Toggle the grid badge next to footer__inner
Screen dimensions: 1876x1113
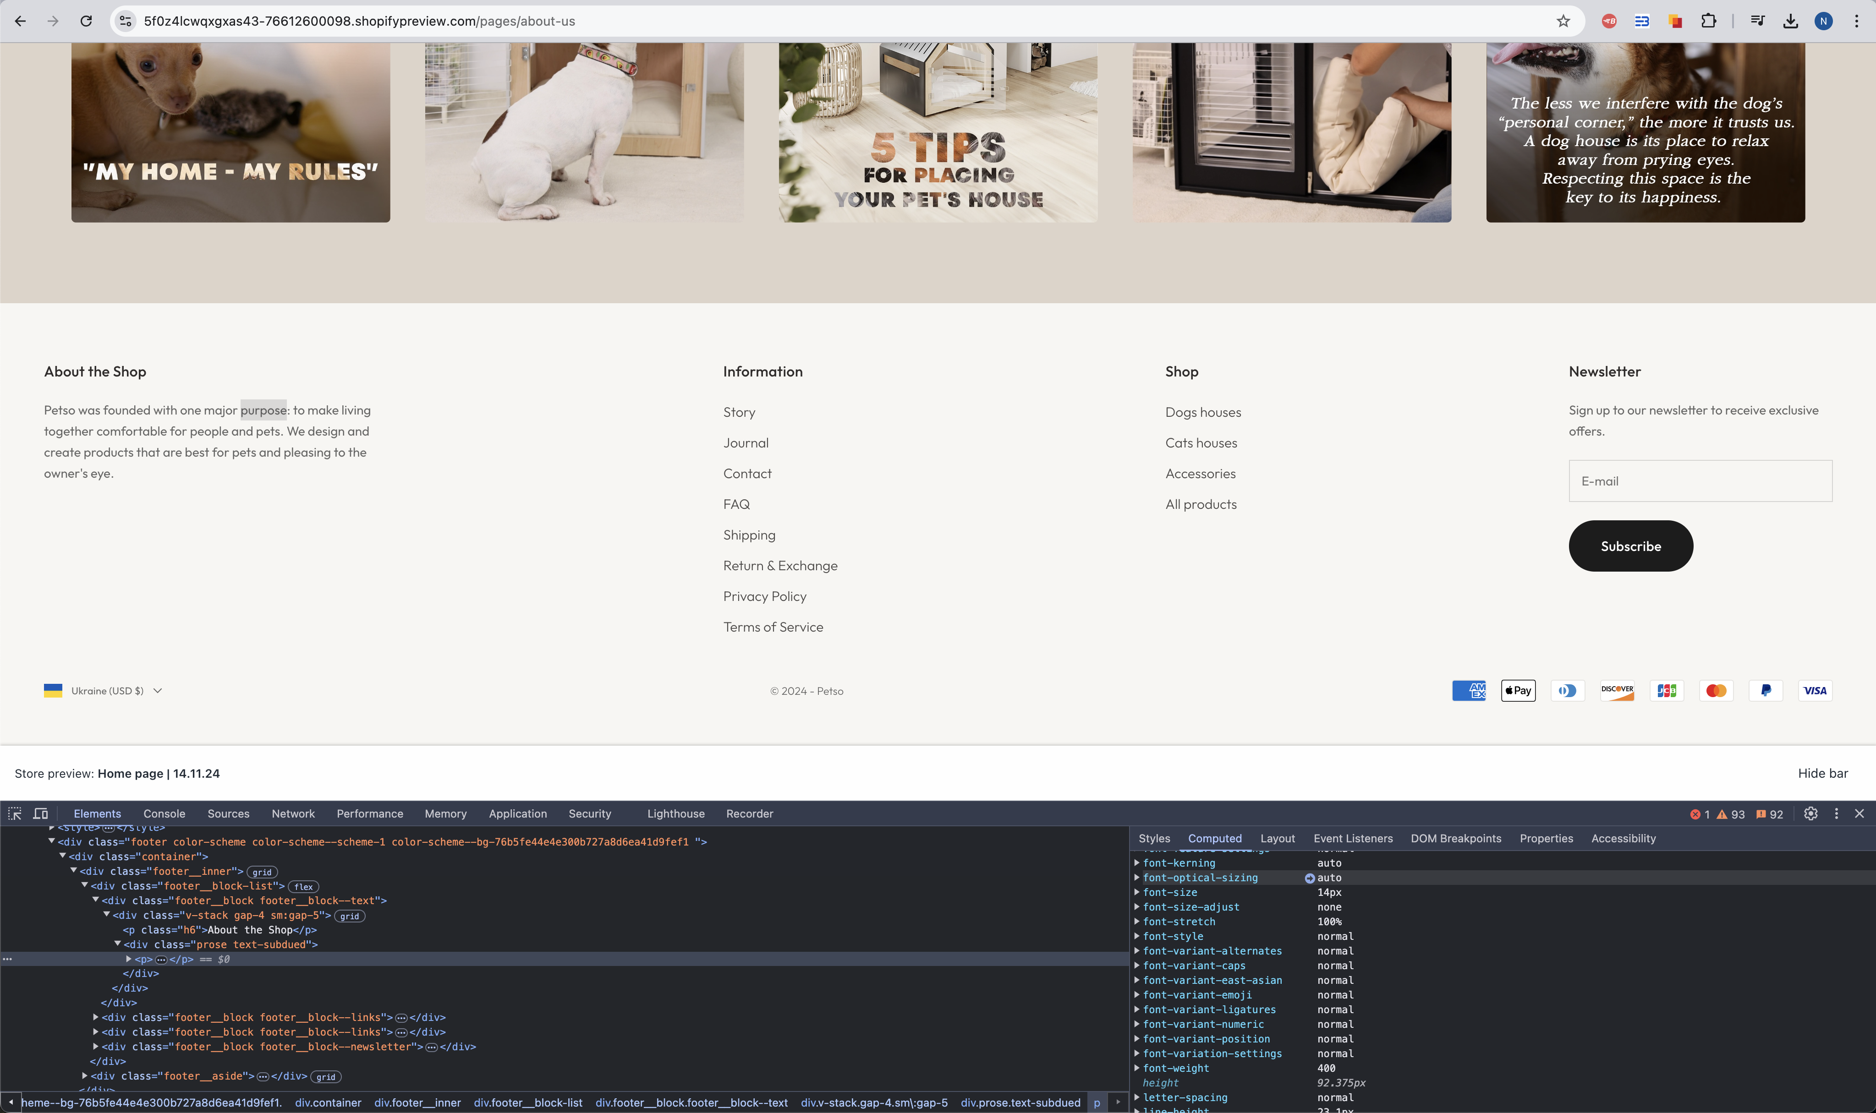coord(262,872)
